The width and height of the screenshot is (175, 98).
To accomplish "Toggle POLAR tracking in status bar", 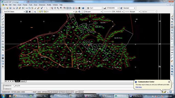I will point(50,92).
